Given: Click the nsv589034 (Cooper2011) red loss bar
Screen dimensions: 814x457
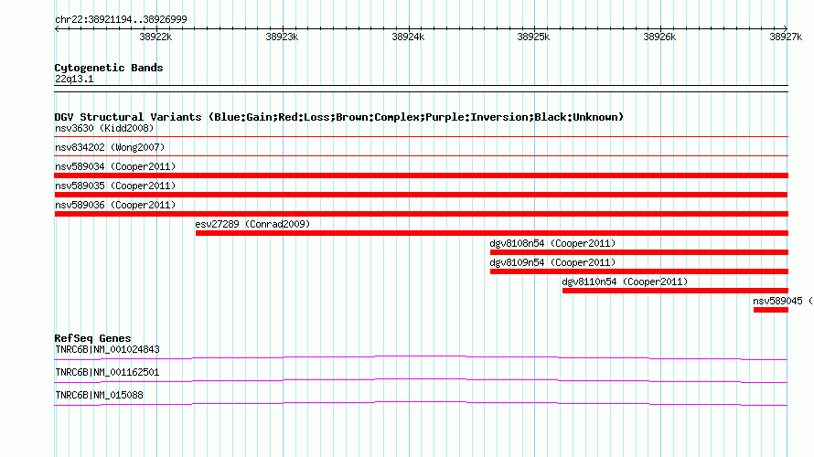Looking at the screenshot, I should point(421,175).
